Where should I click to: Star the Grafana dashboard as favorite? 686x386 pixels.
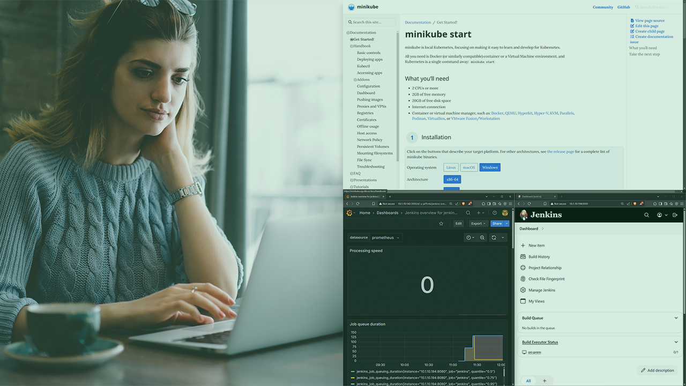click(441, 224)
